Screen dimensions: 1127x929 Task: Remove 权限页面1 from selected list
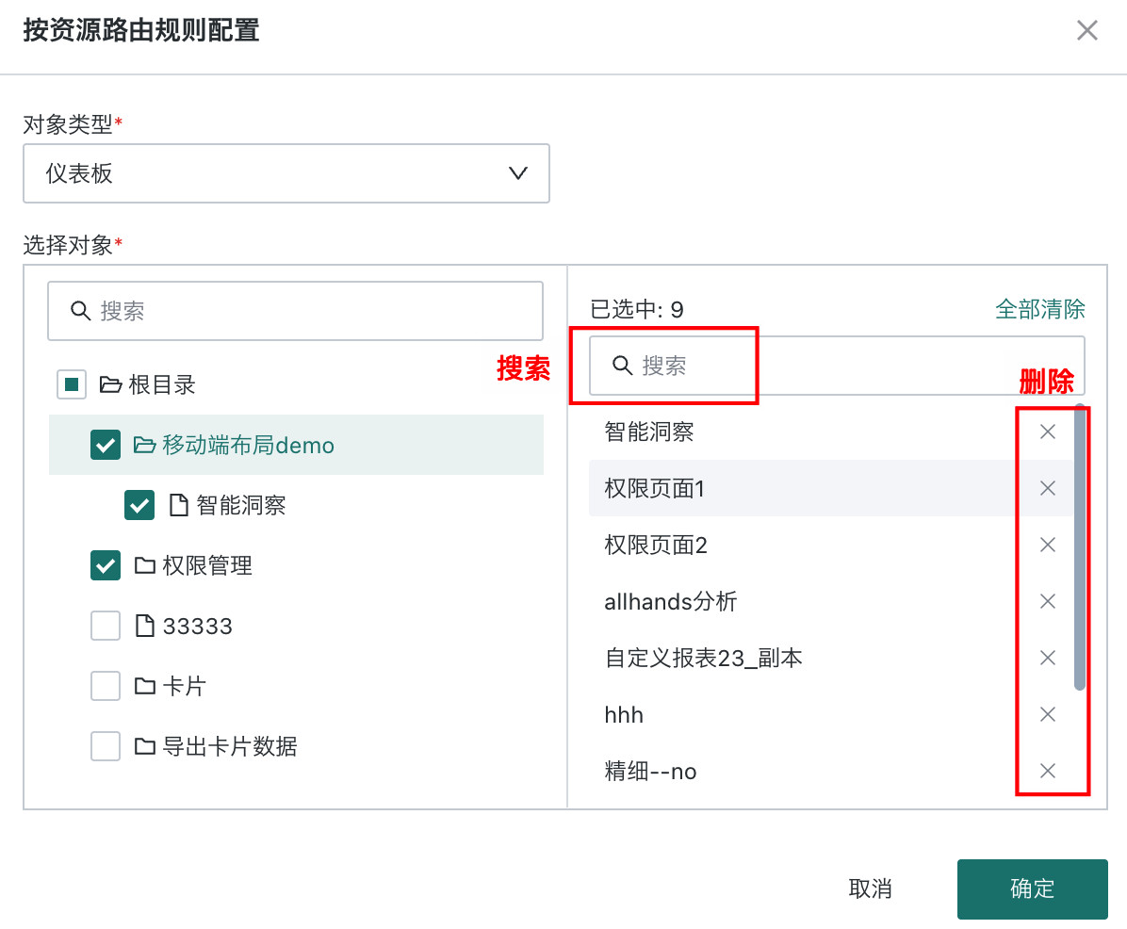click(1047, 489)
